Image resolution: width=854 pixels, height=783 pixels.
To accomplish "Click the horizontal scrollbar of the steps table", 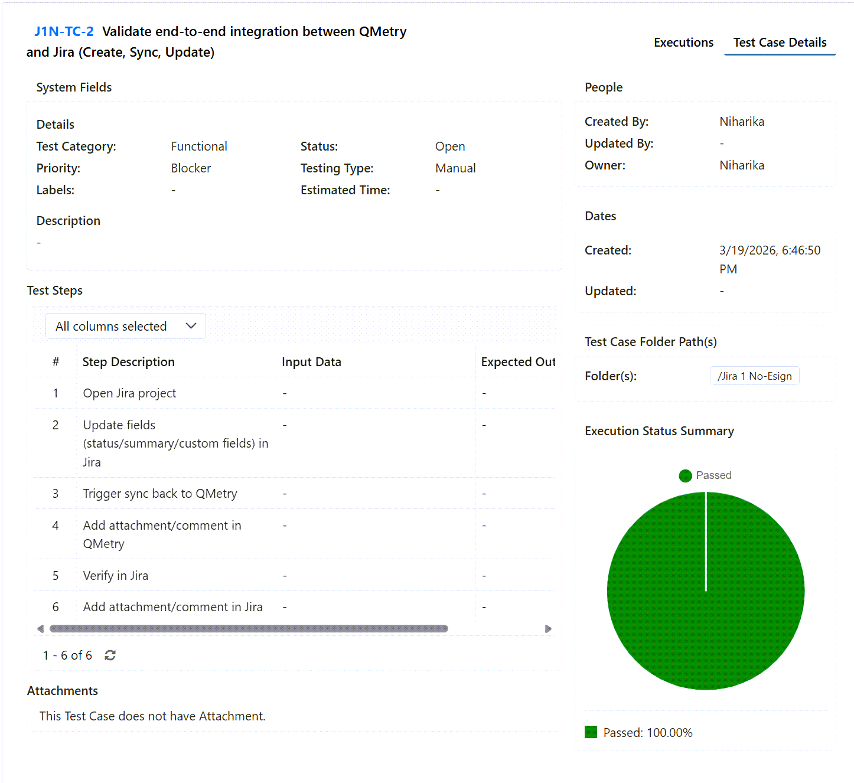I will [x=248, y=629].
